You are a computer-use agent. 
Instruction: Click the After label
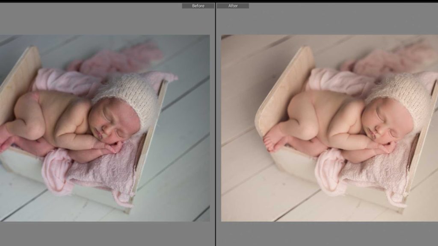(x=233, y=6)
